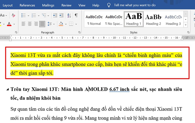Open the Help tab

point(96,5)
